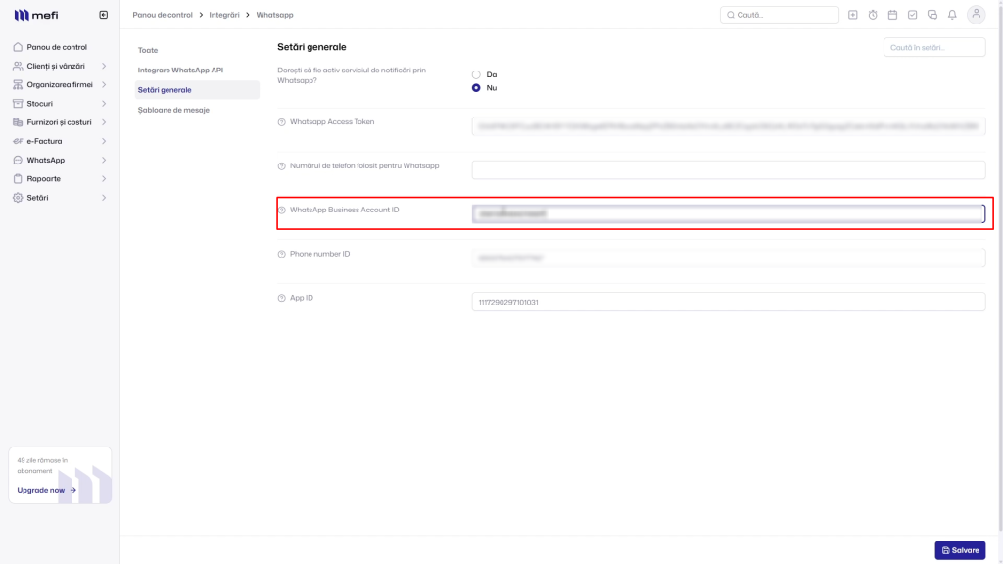Click the Upgrade now link

coord(47,490)
